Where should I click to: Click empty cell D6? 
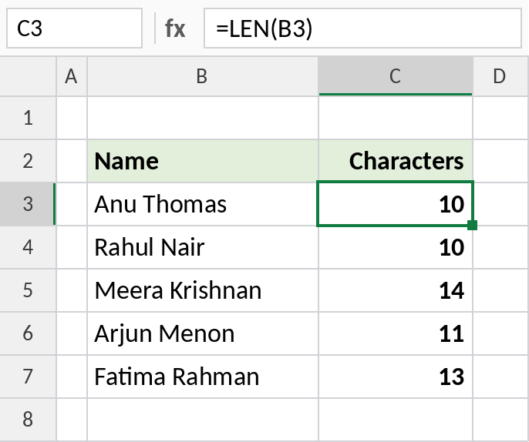pos(500,333)
